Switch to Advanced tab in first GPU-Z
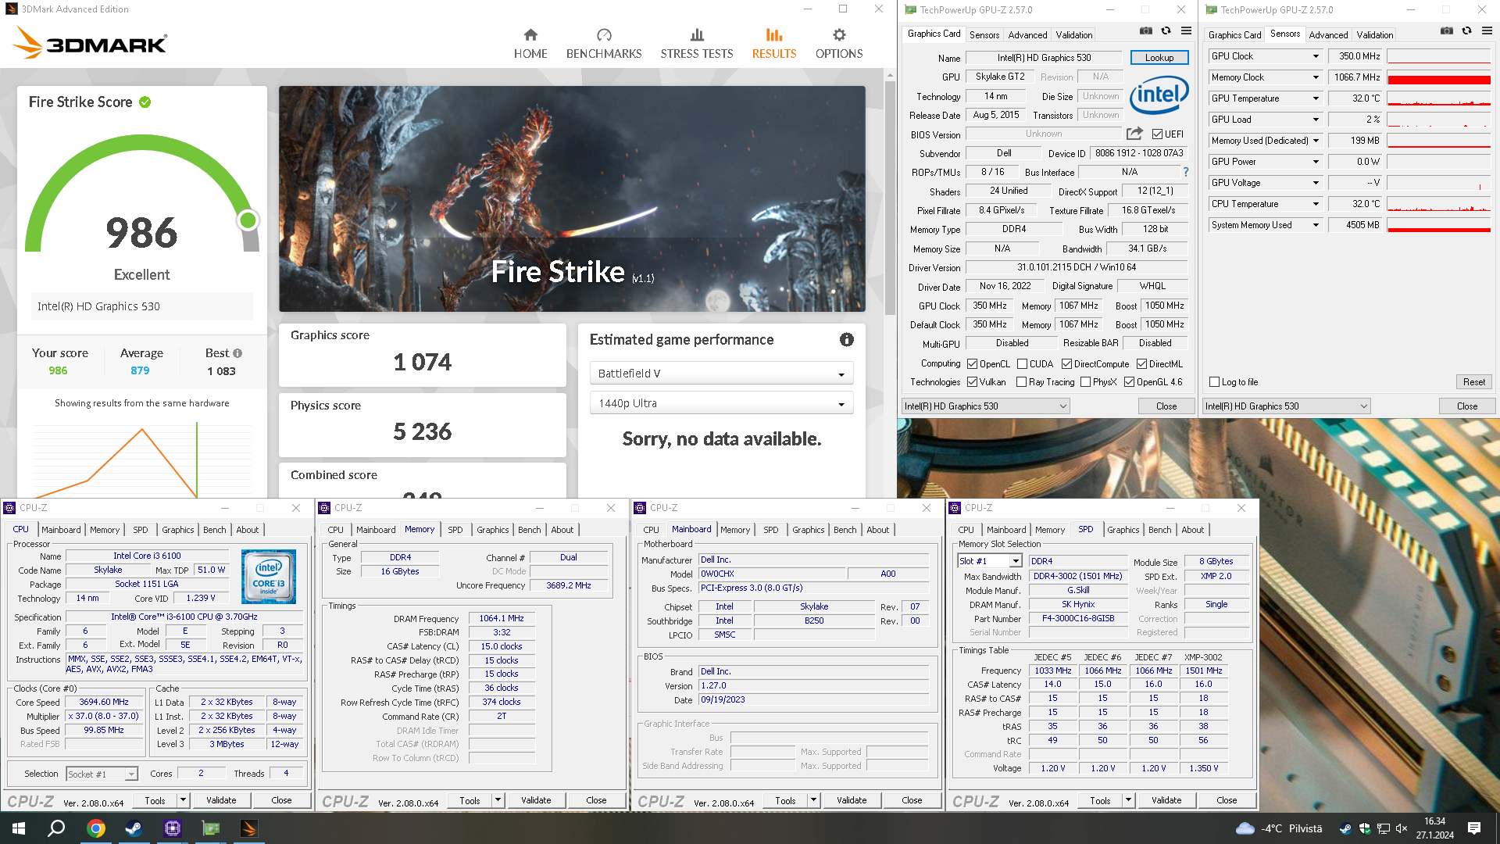The width and height of the screenshot is (1500, 844). pos(1027,35)
